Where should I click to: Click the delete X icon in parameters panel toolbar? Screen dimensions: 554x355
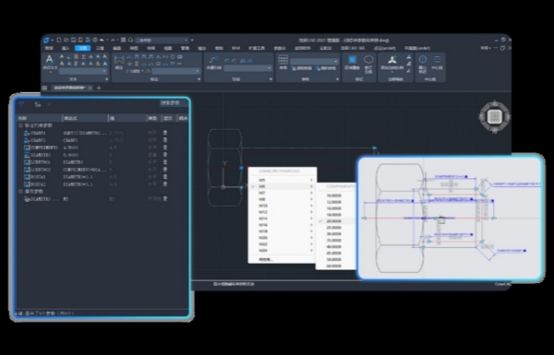tap(49, 104)
